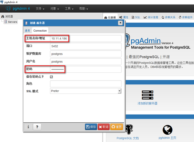Open the 对象 menu

pos(55,9)
